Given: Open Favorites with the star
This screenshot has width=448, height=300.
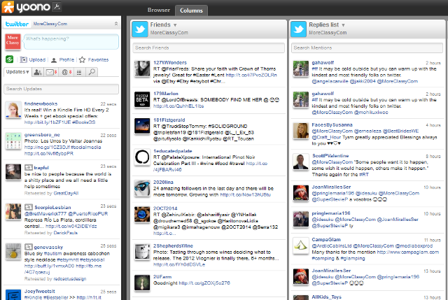Looking at the screenshot, I should (94, 59).
